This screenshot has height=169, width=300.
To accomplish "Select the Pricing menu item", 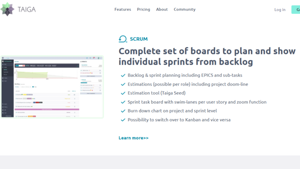I will (x=143, y=9).
